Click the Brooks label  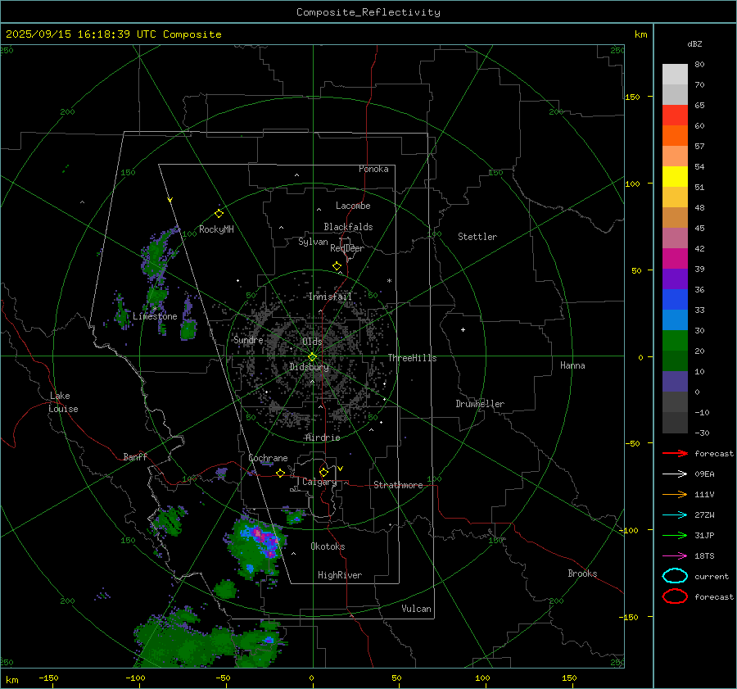coord(582,573)
